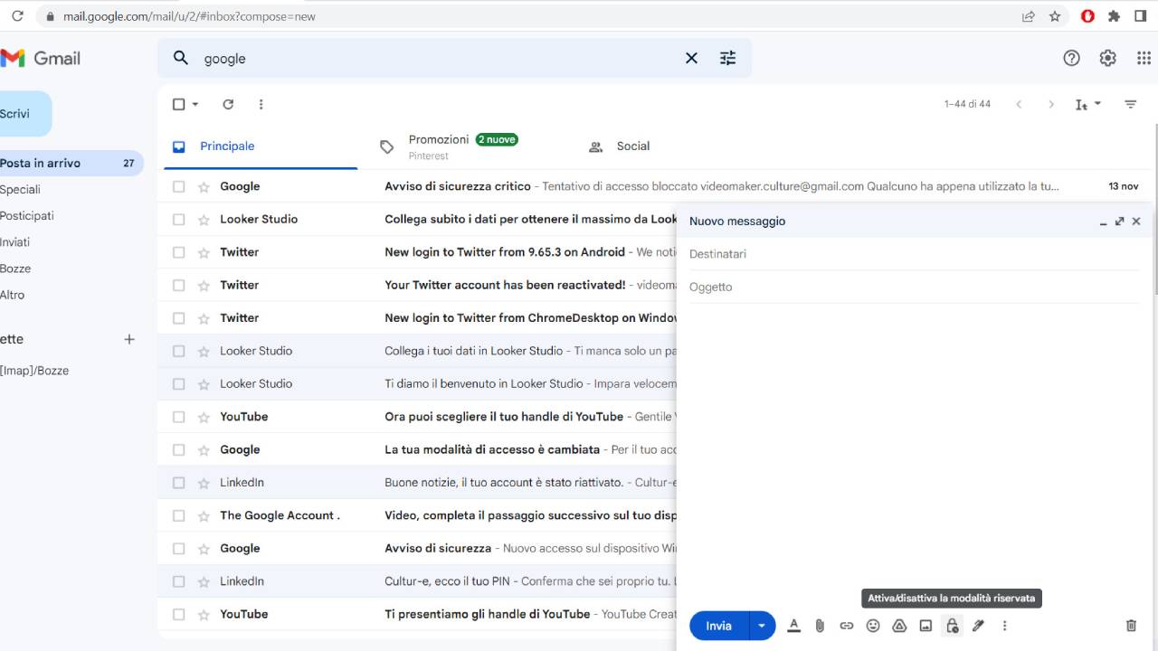Select the 'Ora puoi scegliere il tuo handle' YouTube checkbox
This screenshot has height=651, width=1158.
178,417
